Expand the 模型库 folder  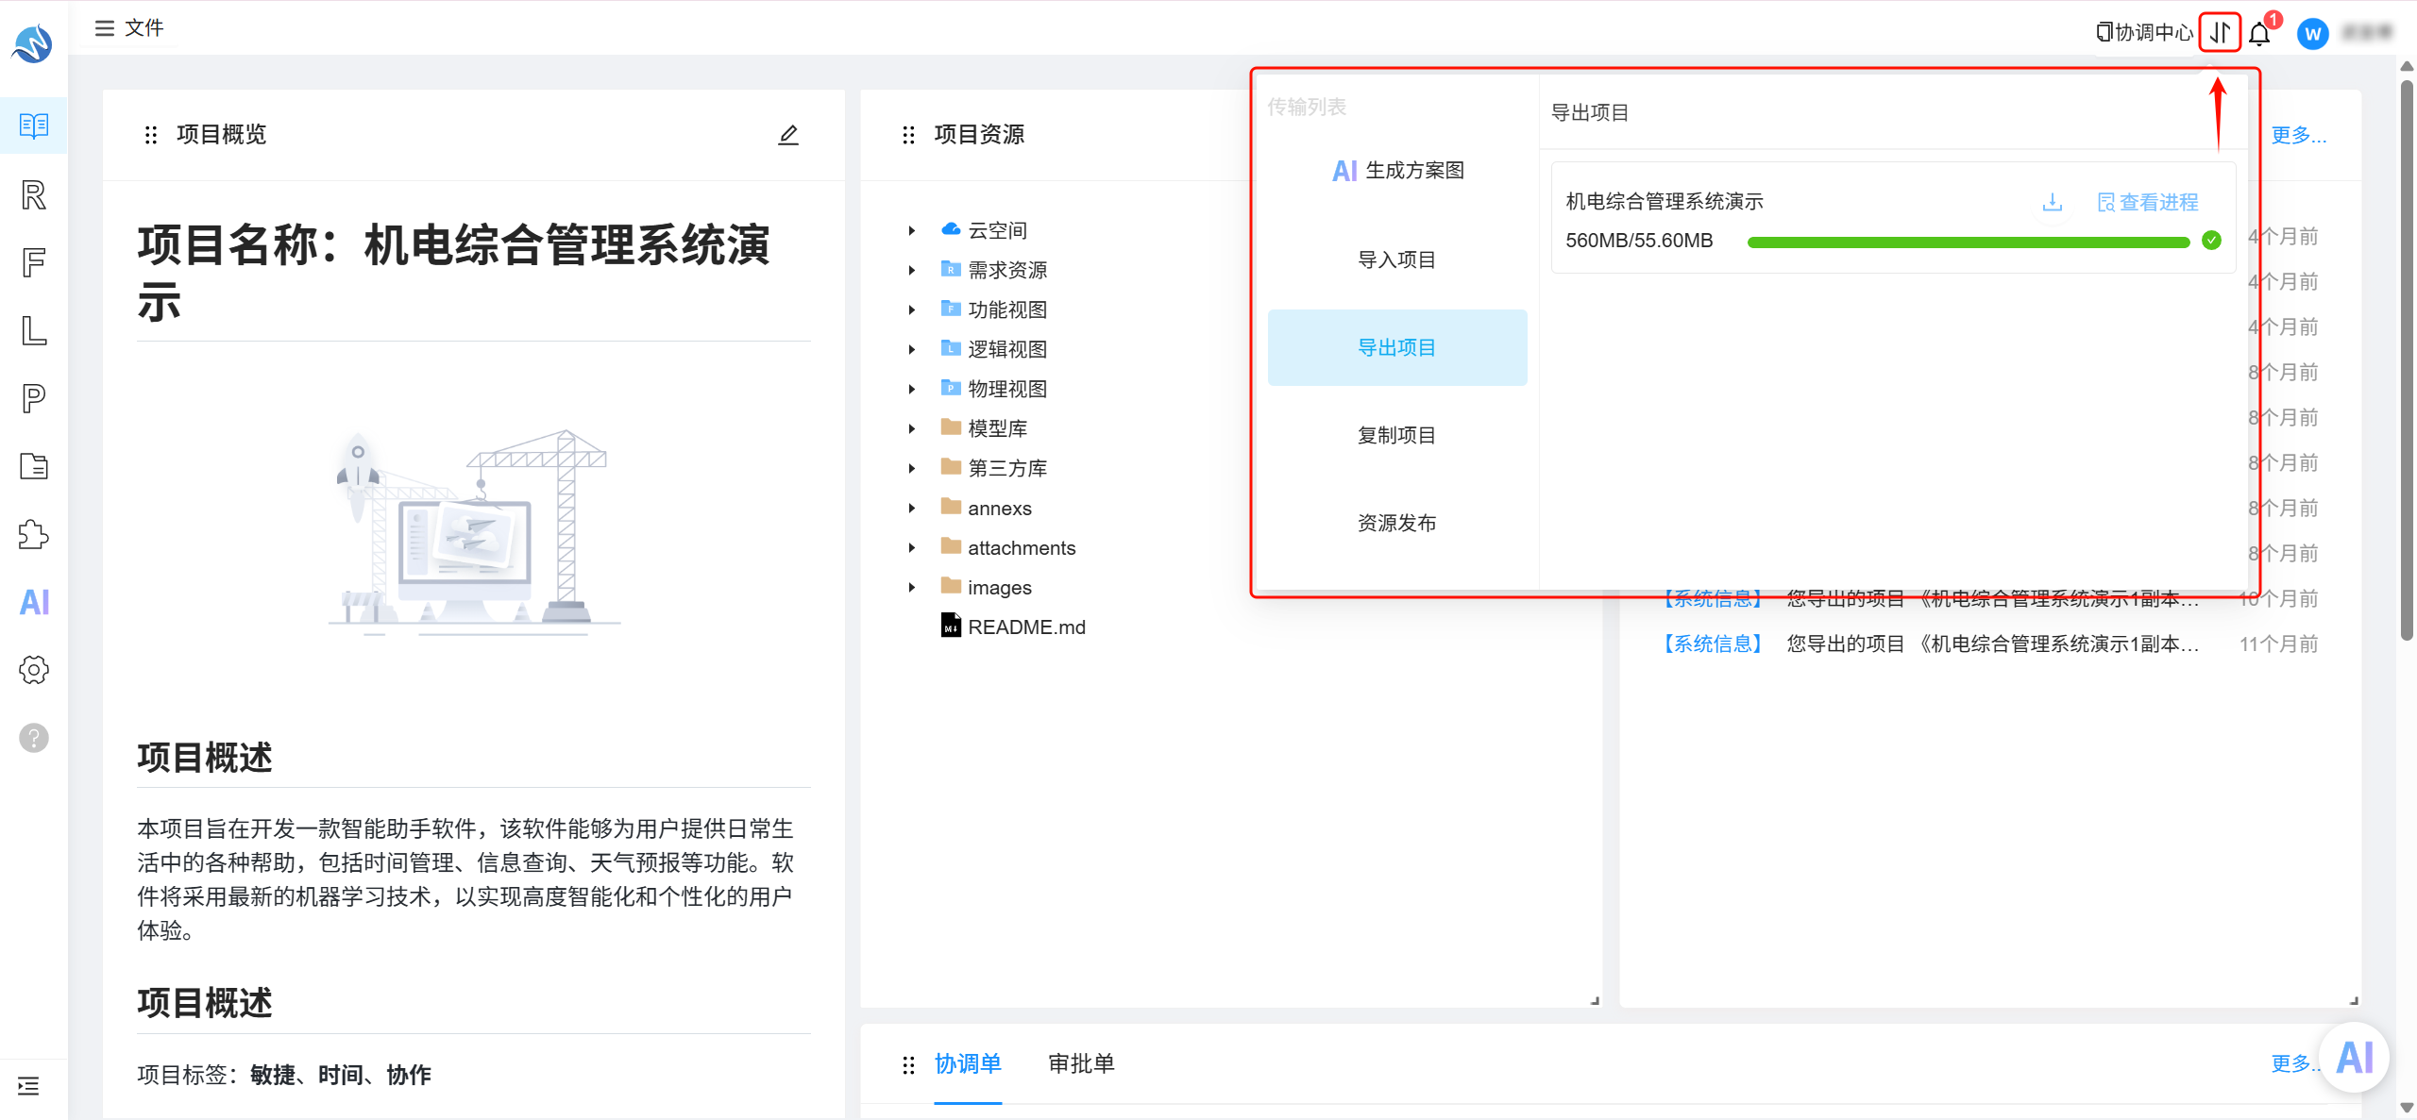(x=911, y=428)
